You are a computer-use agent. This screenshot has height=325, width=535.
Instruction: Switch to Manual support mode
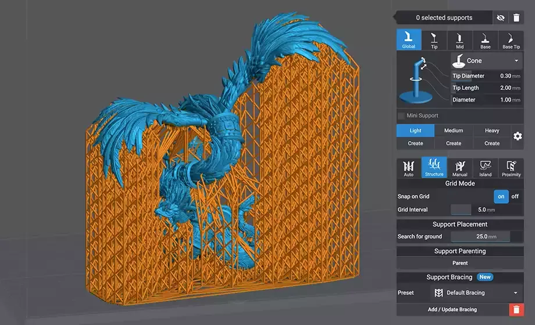459,168
